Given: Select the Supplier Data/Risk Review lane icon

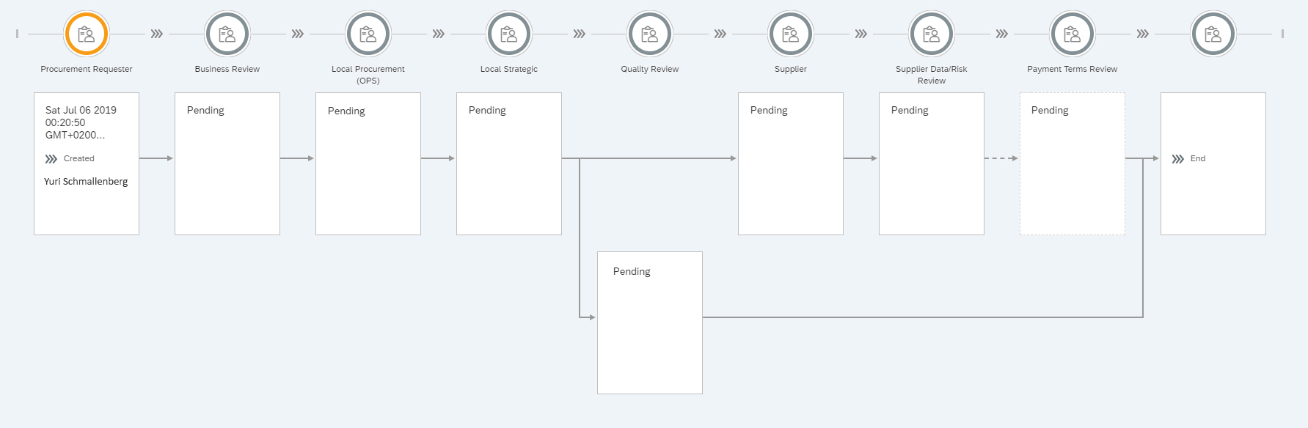Looking at the screenshot, I should [x=932, y=34].
